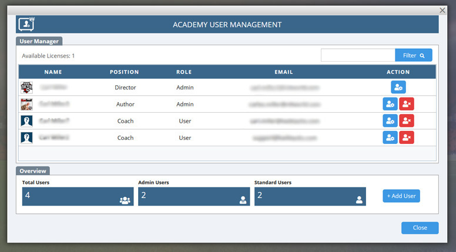Click the Academy logo icon in the header
The image size is (456, 252).
pyautogui.click(x=26, y=25)
